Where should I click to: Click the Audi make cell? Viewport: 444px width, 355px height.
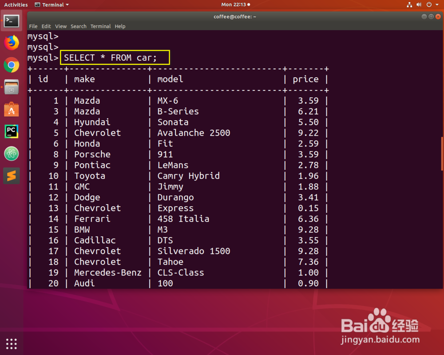[x=84, y=284]
